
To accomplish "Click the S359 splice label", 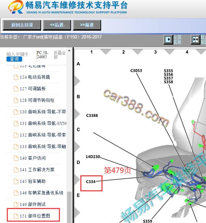I will click(x=147, y=221).
